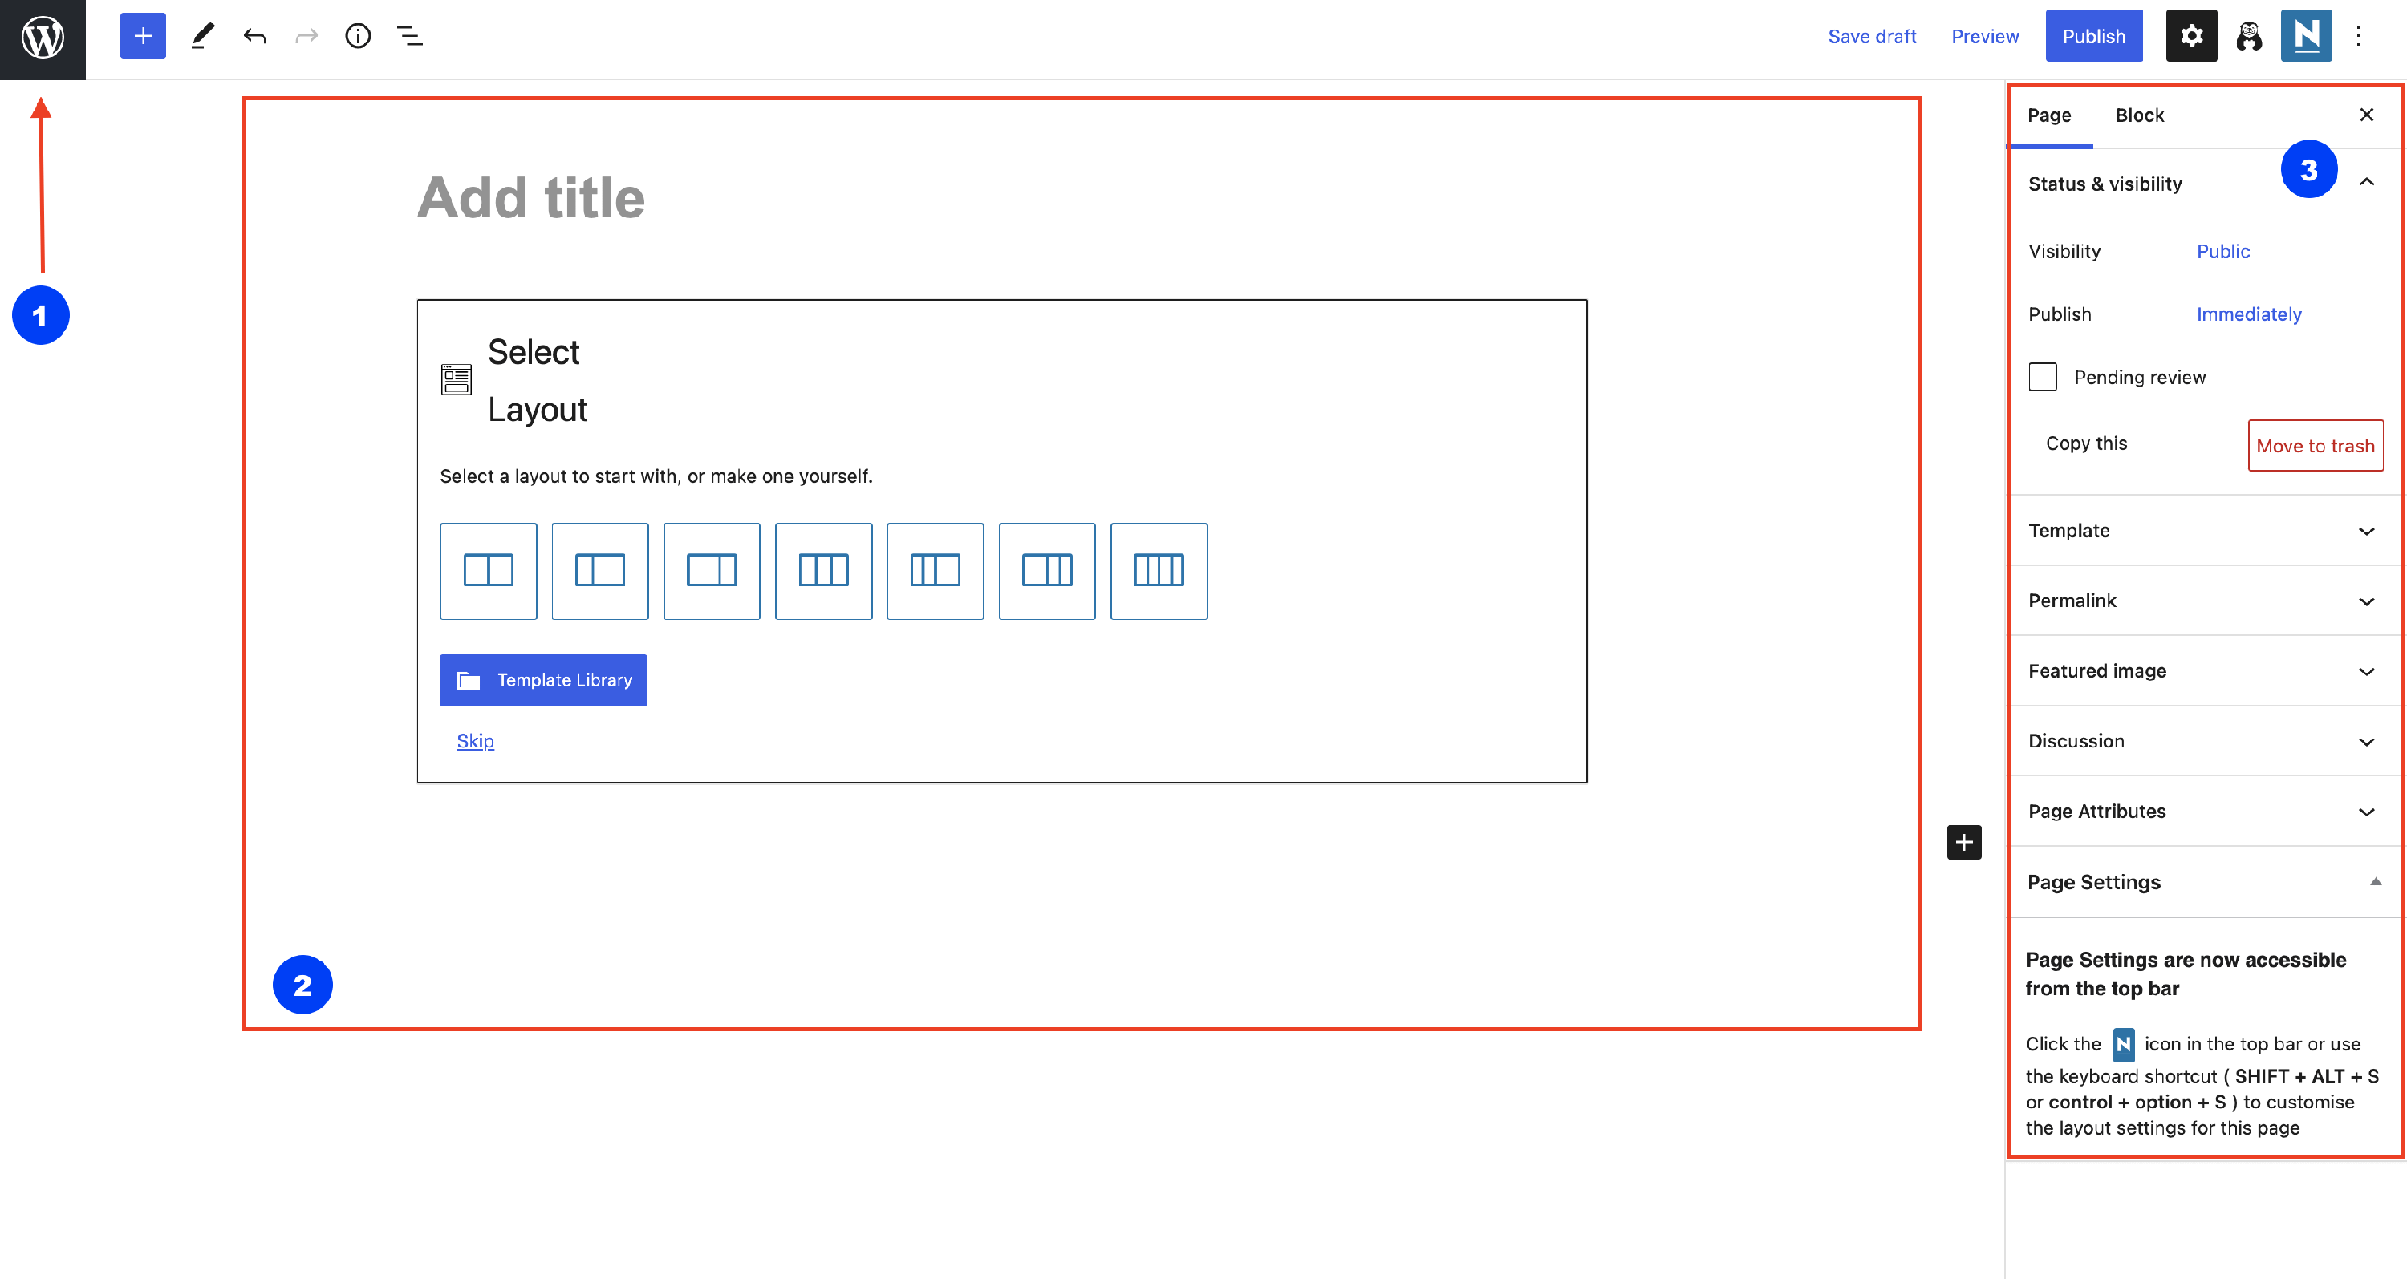Open the document details info icon
The height and width of the screenshot is (1279, 2407).
tap(358, 36)
